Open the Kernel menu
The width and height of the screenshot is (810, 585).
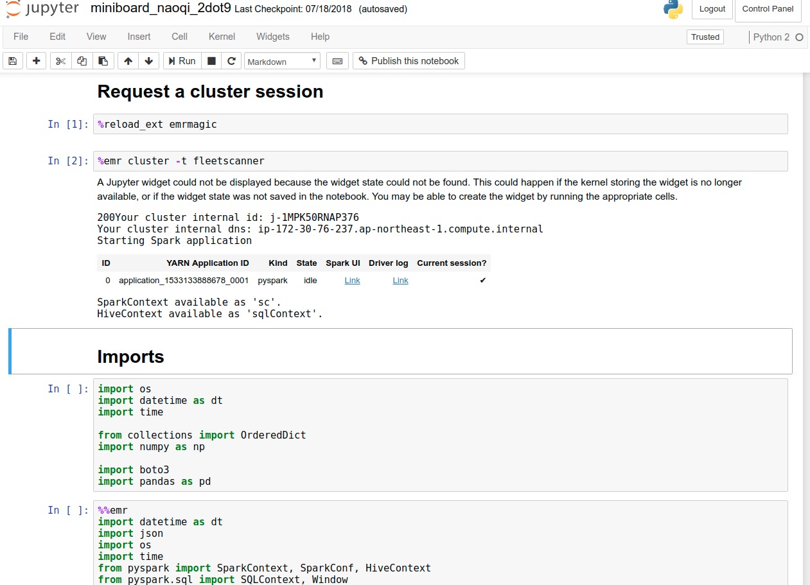tap(222, 37)
